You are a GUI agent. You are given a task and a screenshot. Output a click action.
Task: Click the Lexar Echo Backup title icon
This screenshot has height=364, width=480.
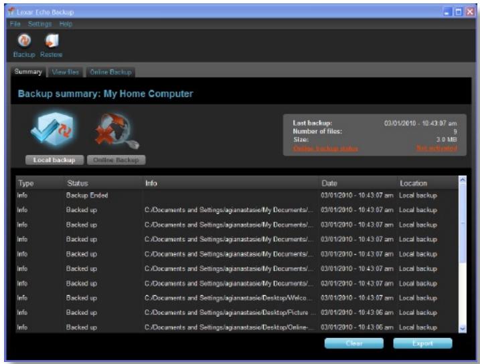click(x=11, y=12)
